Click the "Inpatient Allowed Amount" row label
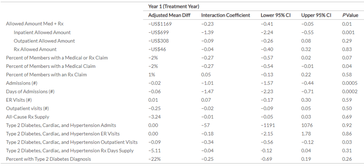This screenshot has height=166, width=364. tap(42, 32)
